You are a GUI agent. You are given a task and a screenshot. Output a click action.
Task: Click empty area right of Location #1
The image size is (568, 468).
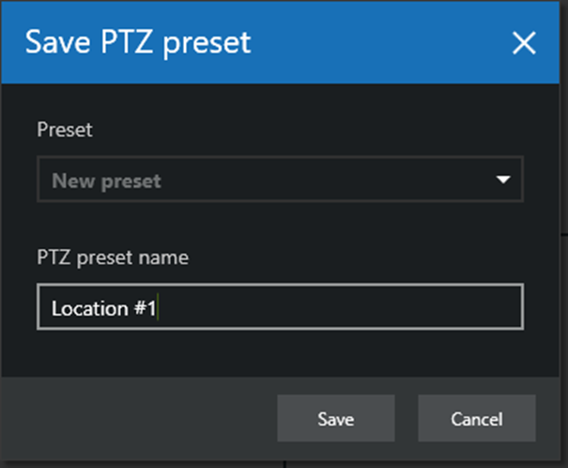click(357, 308)
